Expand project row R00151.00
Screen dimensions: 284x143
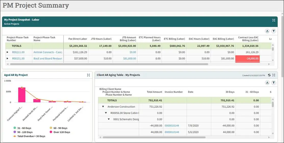pos(7,58)
